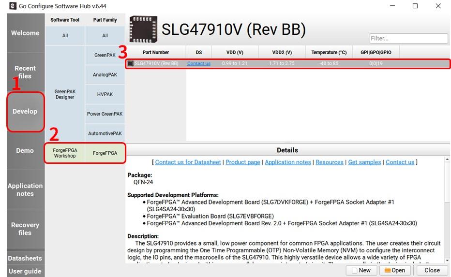Click GPIO count cell 0|0|19
This screenshot has width=451, height=277.
coord(376,63)
